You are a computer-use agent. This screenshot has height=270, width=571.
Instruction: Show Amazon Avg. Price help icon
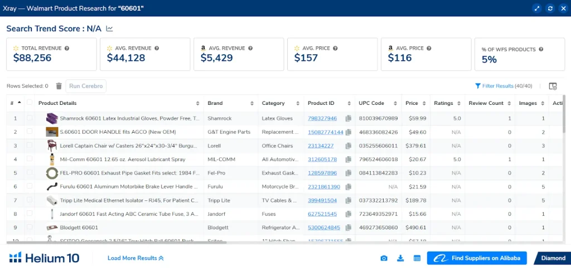pyautogui.click(x=429, y=48)
